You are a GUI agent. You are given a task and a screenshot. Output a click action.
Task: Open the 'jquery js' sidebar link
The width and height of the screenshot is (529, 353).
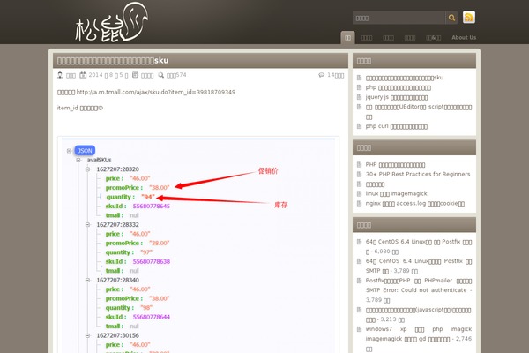(x=397, y=97)
